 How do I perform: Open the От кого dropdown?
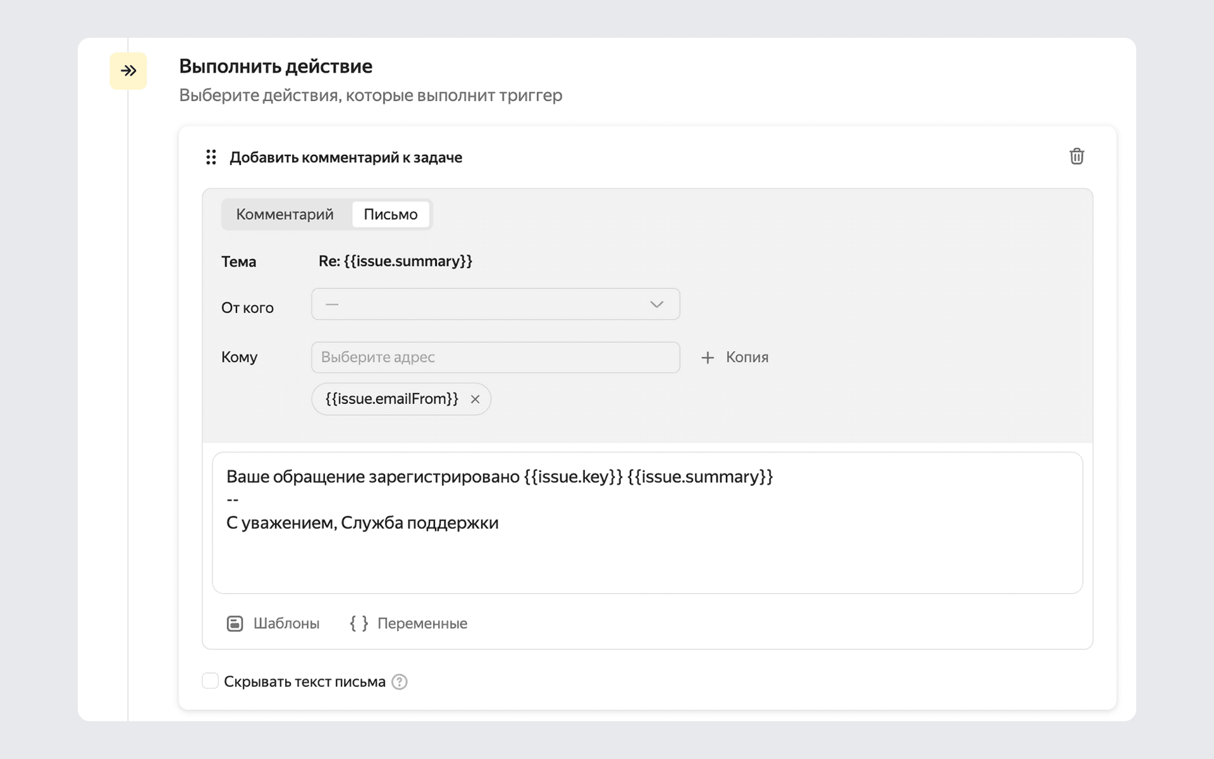[494, 305]
